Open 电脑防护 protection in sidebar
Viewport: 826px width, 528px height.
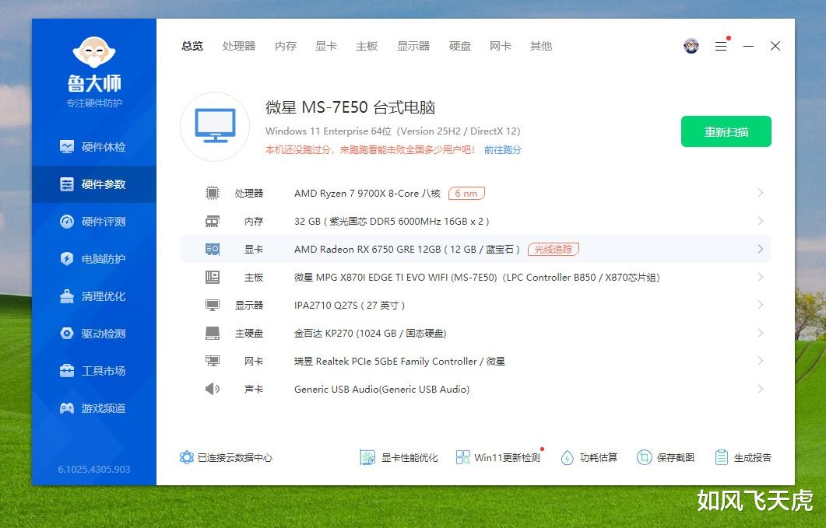click(93, 259)
